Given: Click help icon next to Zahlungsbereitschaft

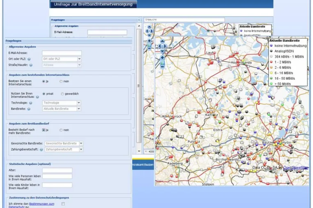Looking at the screenshot, I should tap(41, 149).
